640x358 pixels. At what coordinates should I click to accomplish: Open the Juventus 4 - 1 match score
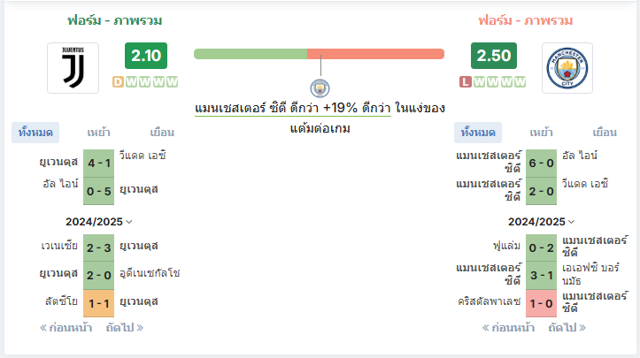[x=99, y=164]
